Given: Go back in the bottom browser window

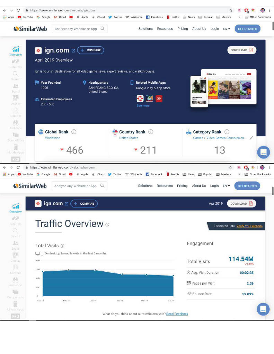Looking at the screenshot, I should pyautogui.click(x=5, y=167).
